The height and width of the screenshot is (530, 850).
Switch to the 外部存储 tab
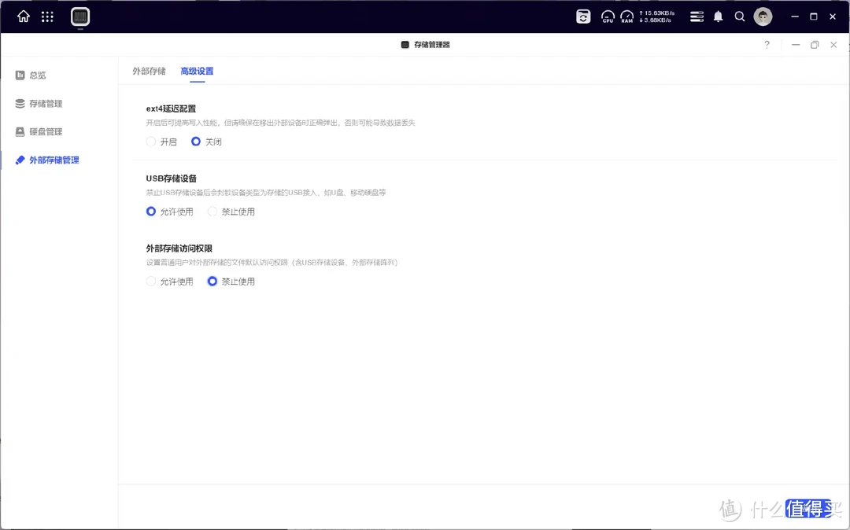(149, 71)
